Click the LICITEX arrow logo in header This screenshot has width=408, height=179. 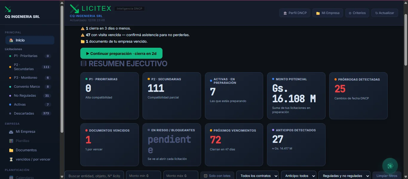coord(74,9)
